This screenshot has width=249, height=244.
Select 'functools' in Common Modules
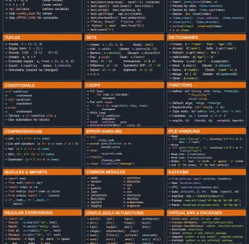[x=96, y=198]
